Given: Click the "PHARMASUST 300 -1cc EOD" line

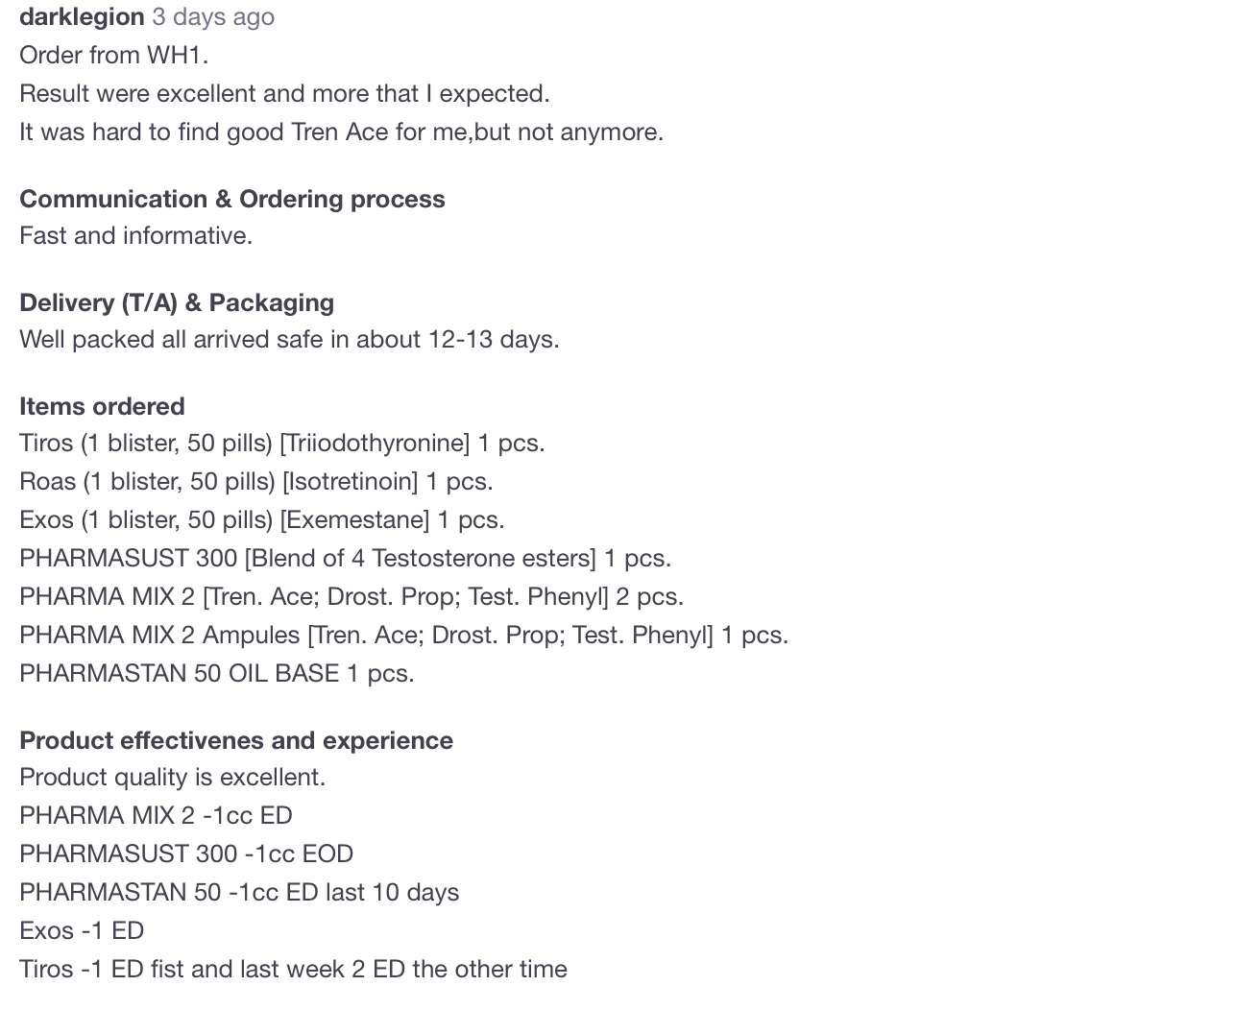Looking at the screenshot, I should click(x=186, y=854).
